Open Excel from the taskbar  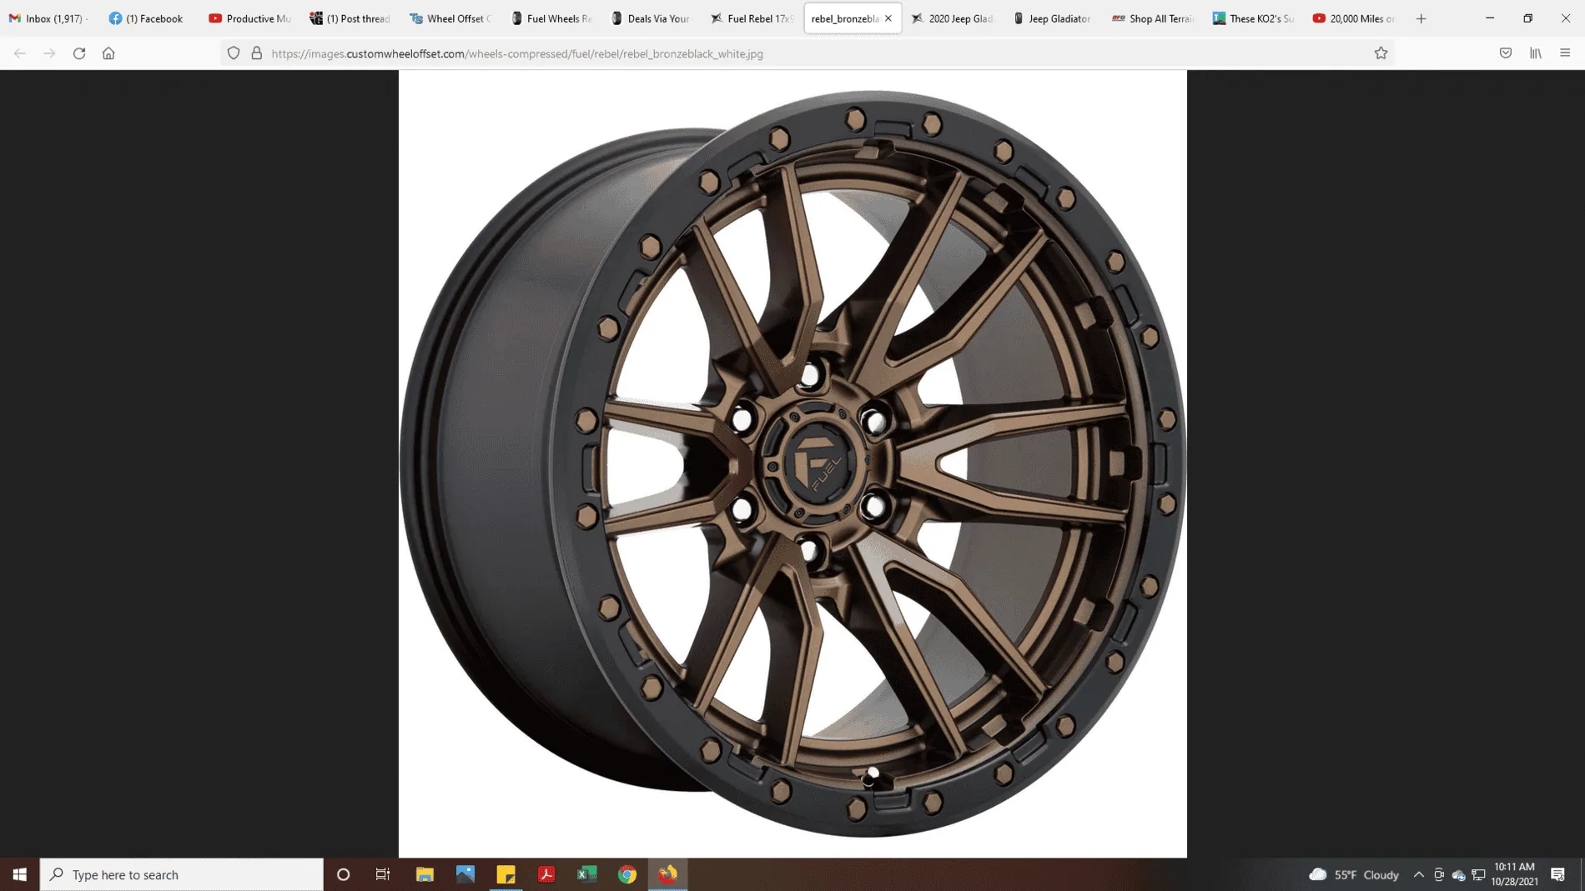[x=587, y=874]
